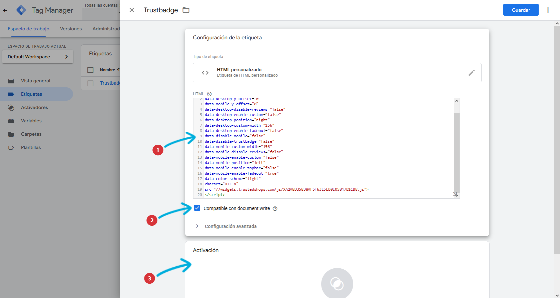Click the Plantillas label icon
This screenshot has width=560, height=298.
point(11,148)
